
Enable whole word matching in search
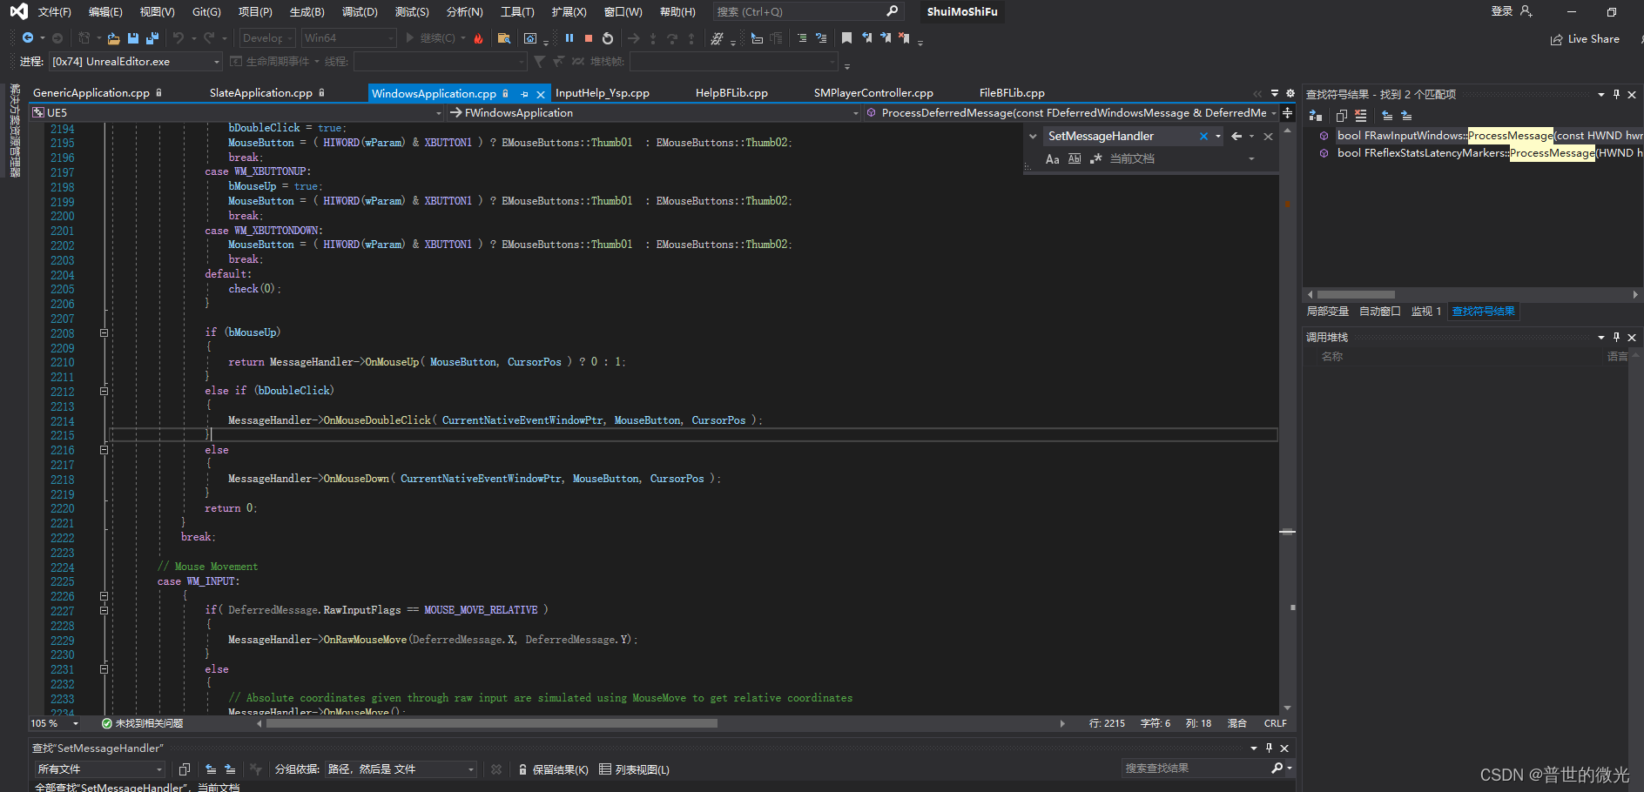1075,158
